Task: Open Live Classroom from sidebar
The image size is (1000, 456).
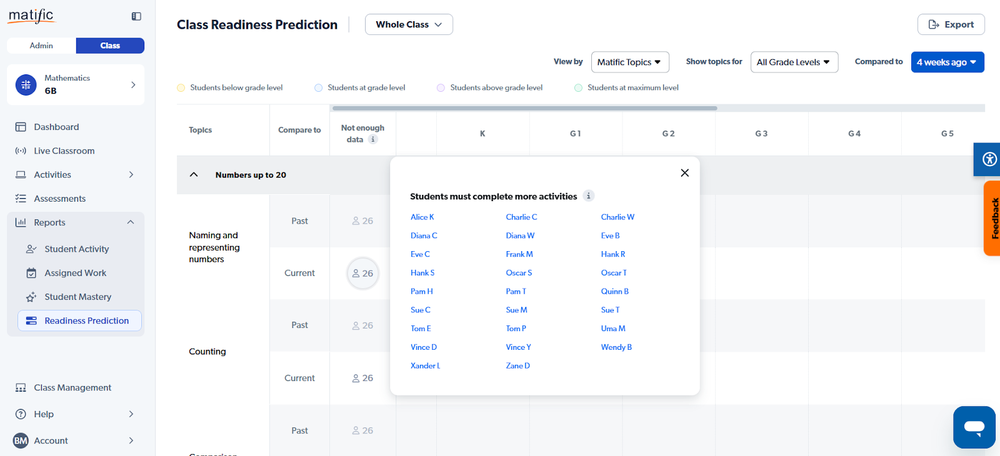Action: coord(64,151)
